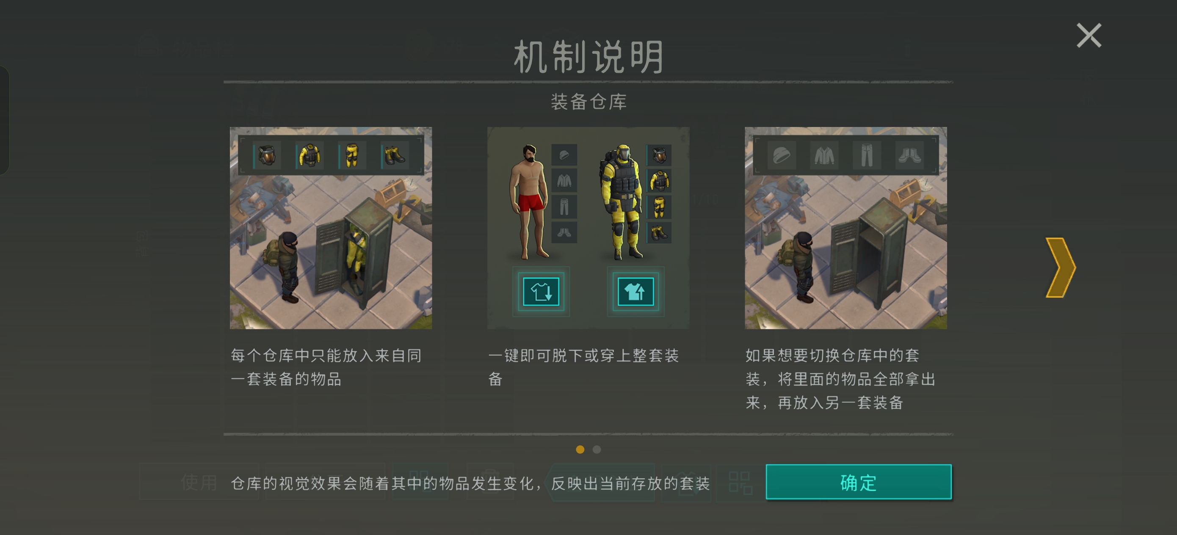1177x535 pixels.
Task: Select the second page indicator dot
Action: coord(597,450)
